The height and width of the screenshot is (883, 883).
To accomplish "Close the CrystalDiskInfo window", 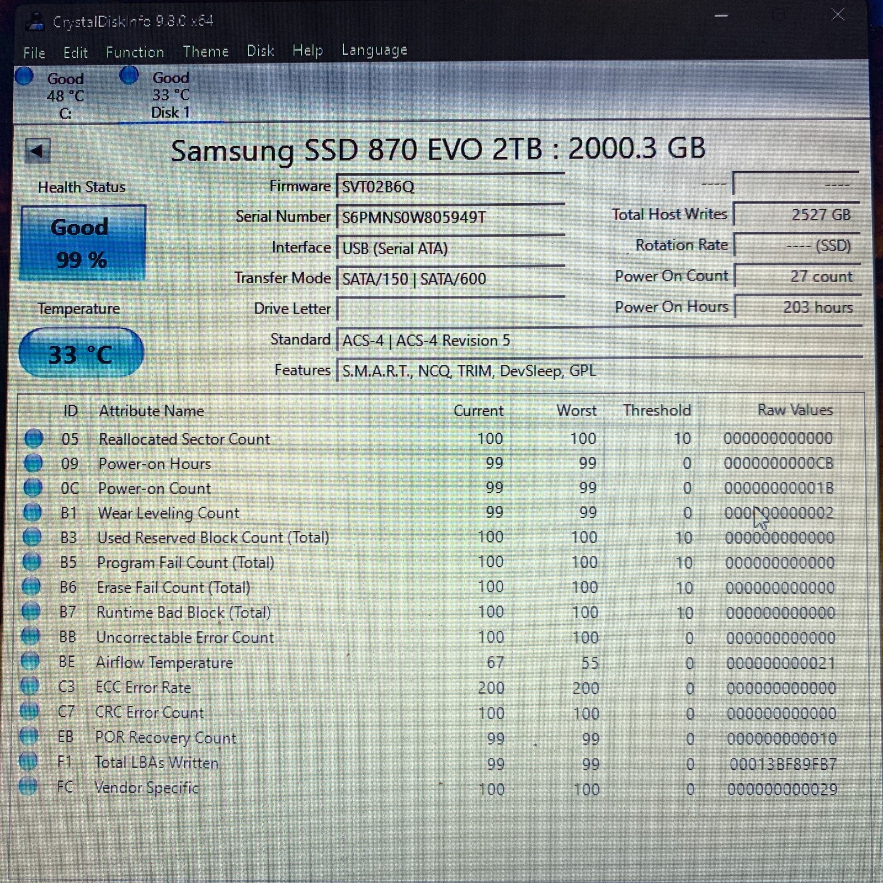I will (x=838, y=15).
